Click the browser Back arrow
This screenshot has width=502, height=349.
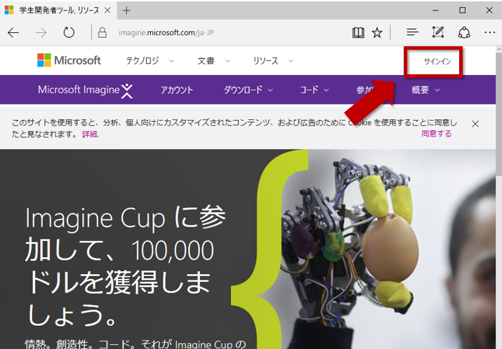tap(13, 33)
